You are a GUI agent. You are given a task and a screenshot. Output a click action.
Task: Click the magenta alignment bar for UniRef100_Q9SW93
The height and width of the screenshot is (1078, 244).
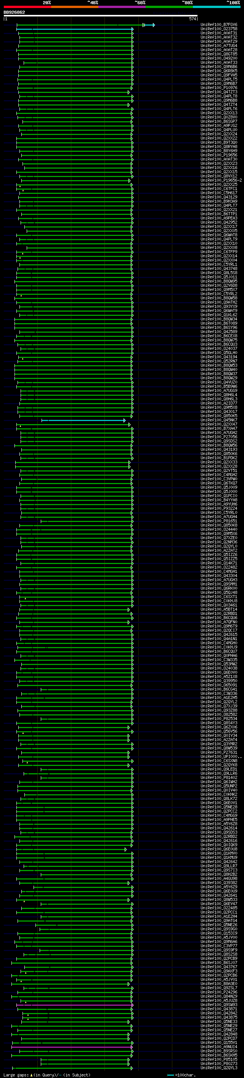pyautogui.click(x=75, y=1005)
